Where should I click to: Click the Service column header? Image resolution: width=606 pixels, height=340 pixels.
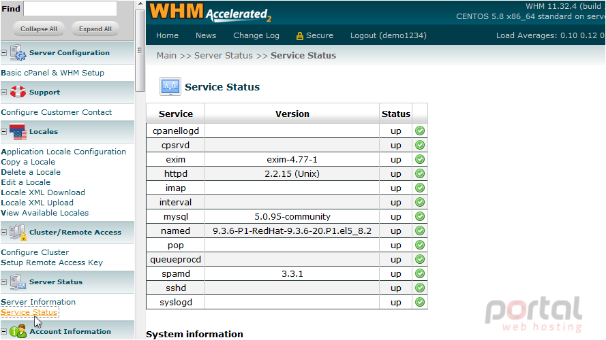(x=176, y=114)
